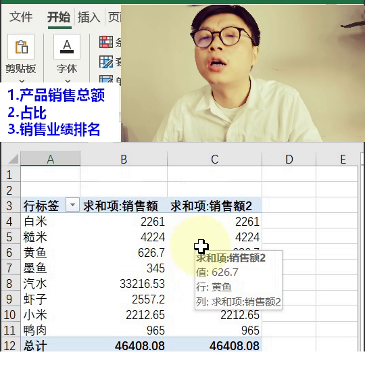This screenshot has height=365, width=365.
Task: Select the 小米 row label cell
Action: (51, 314)
